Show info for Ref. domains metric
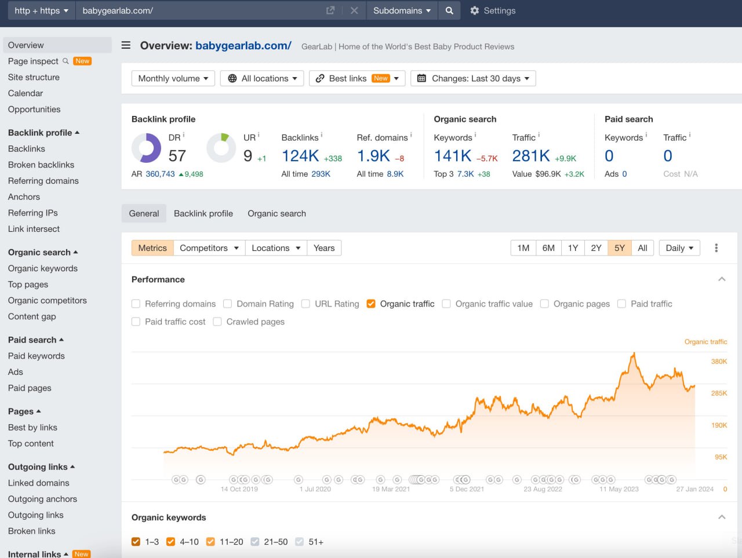742x558 pixels. (411, 135)
